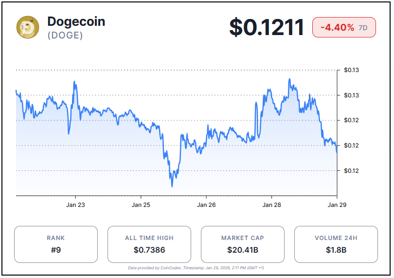Click the $0.1211 current price
The width and height of the screenshot is (394, 278).
[x=267, y=28]
